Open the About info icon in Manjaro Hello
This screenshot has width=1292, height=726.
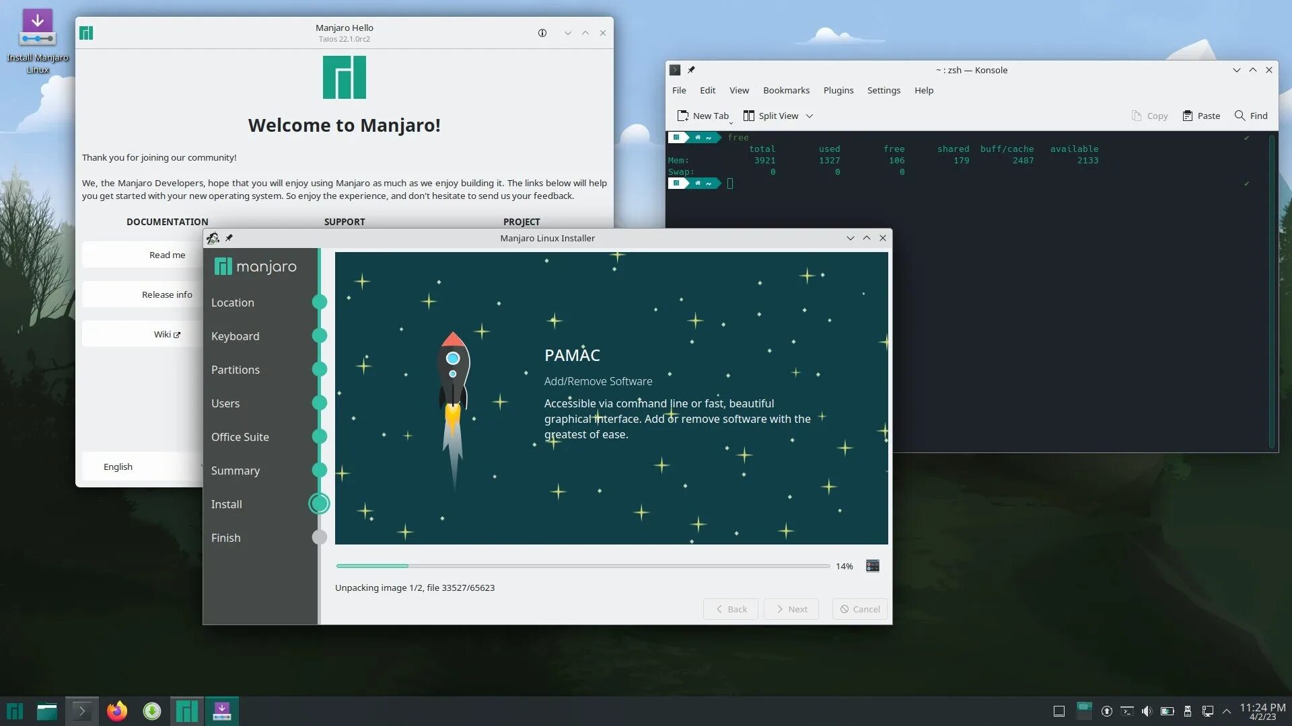pos(542,33)
